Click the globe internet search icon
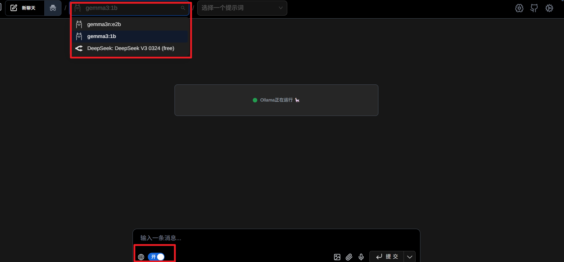 point(141,257)
